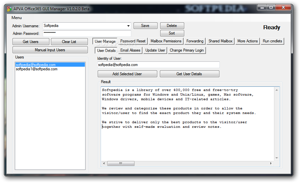Screen dimensions: 300x183
Task: Click inside the Result text area
Action: point(187,124)
